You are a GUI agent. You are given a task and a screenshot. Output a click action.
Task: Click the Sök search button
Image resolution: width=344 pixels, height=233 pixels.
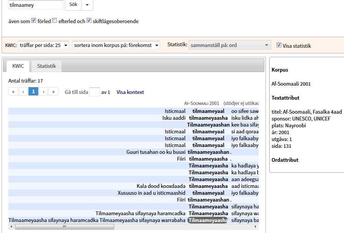[73, 5]
